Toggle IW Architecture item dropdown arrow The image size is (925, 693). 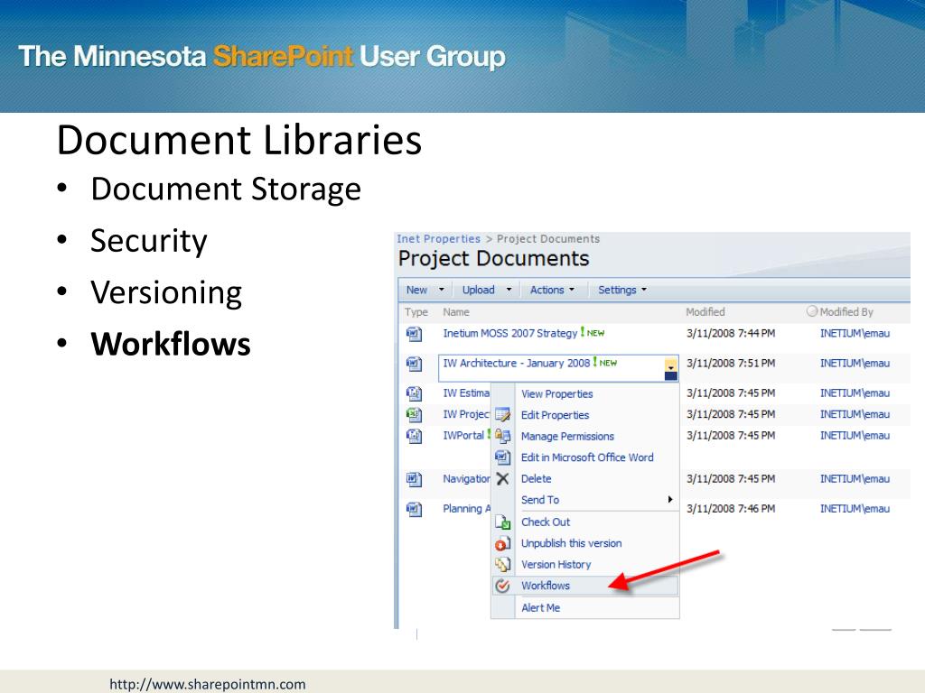[x=671, y=368]
